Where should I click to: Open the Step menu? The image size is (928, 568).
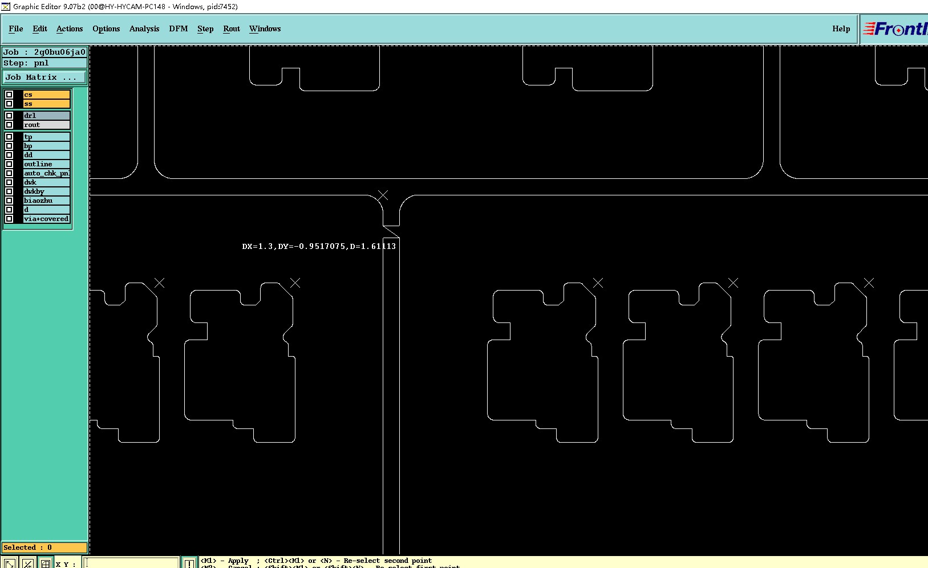coord(205,28)
